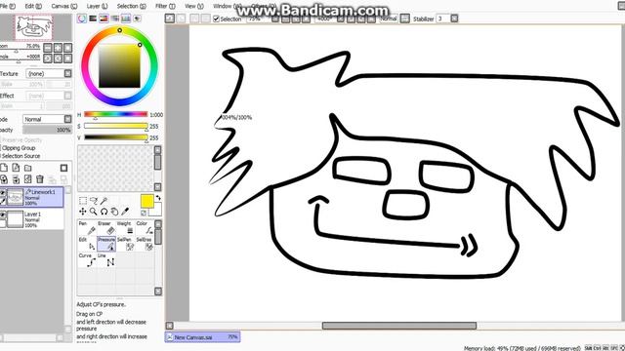Pick the eyedropper color picker tool

click(125, 212)
